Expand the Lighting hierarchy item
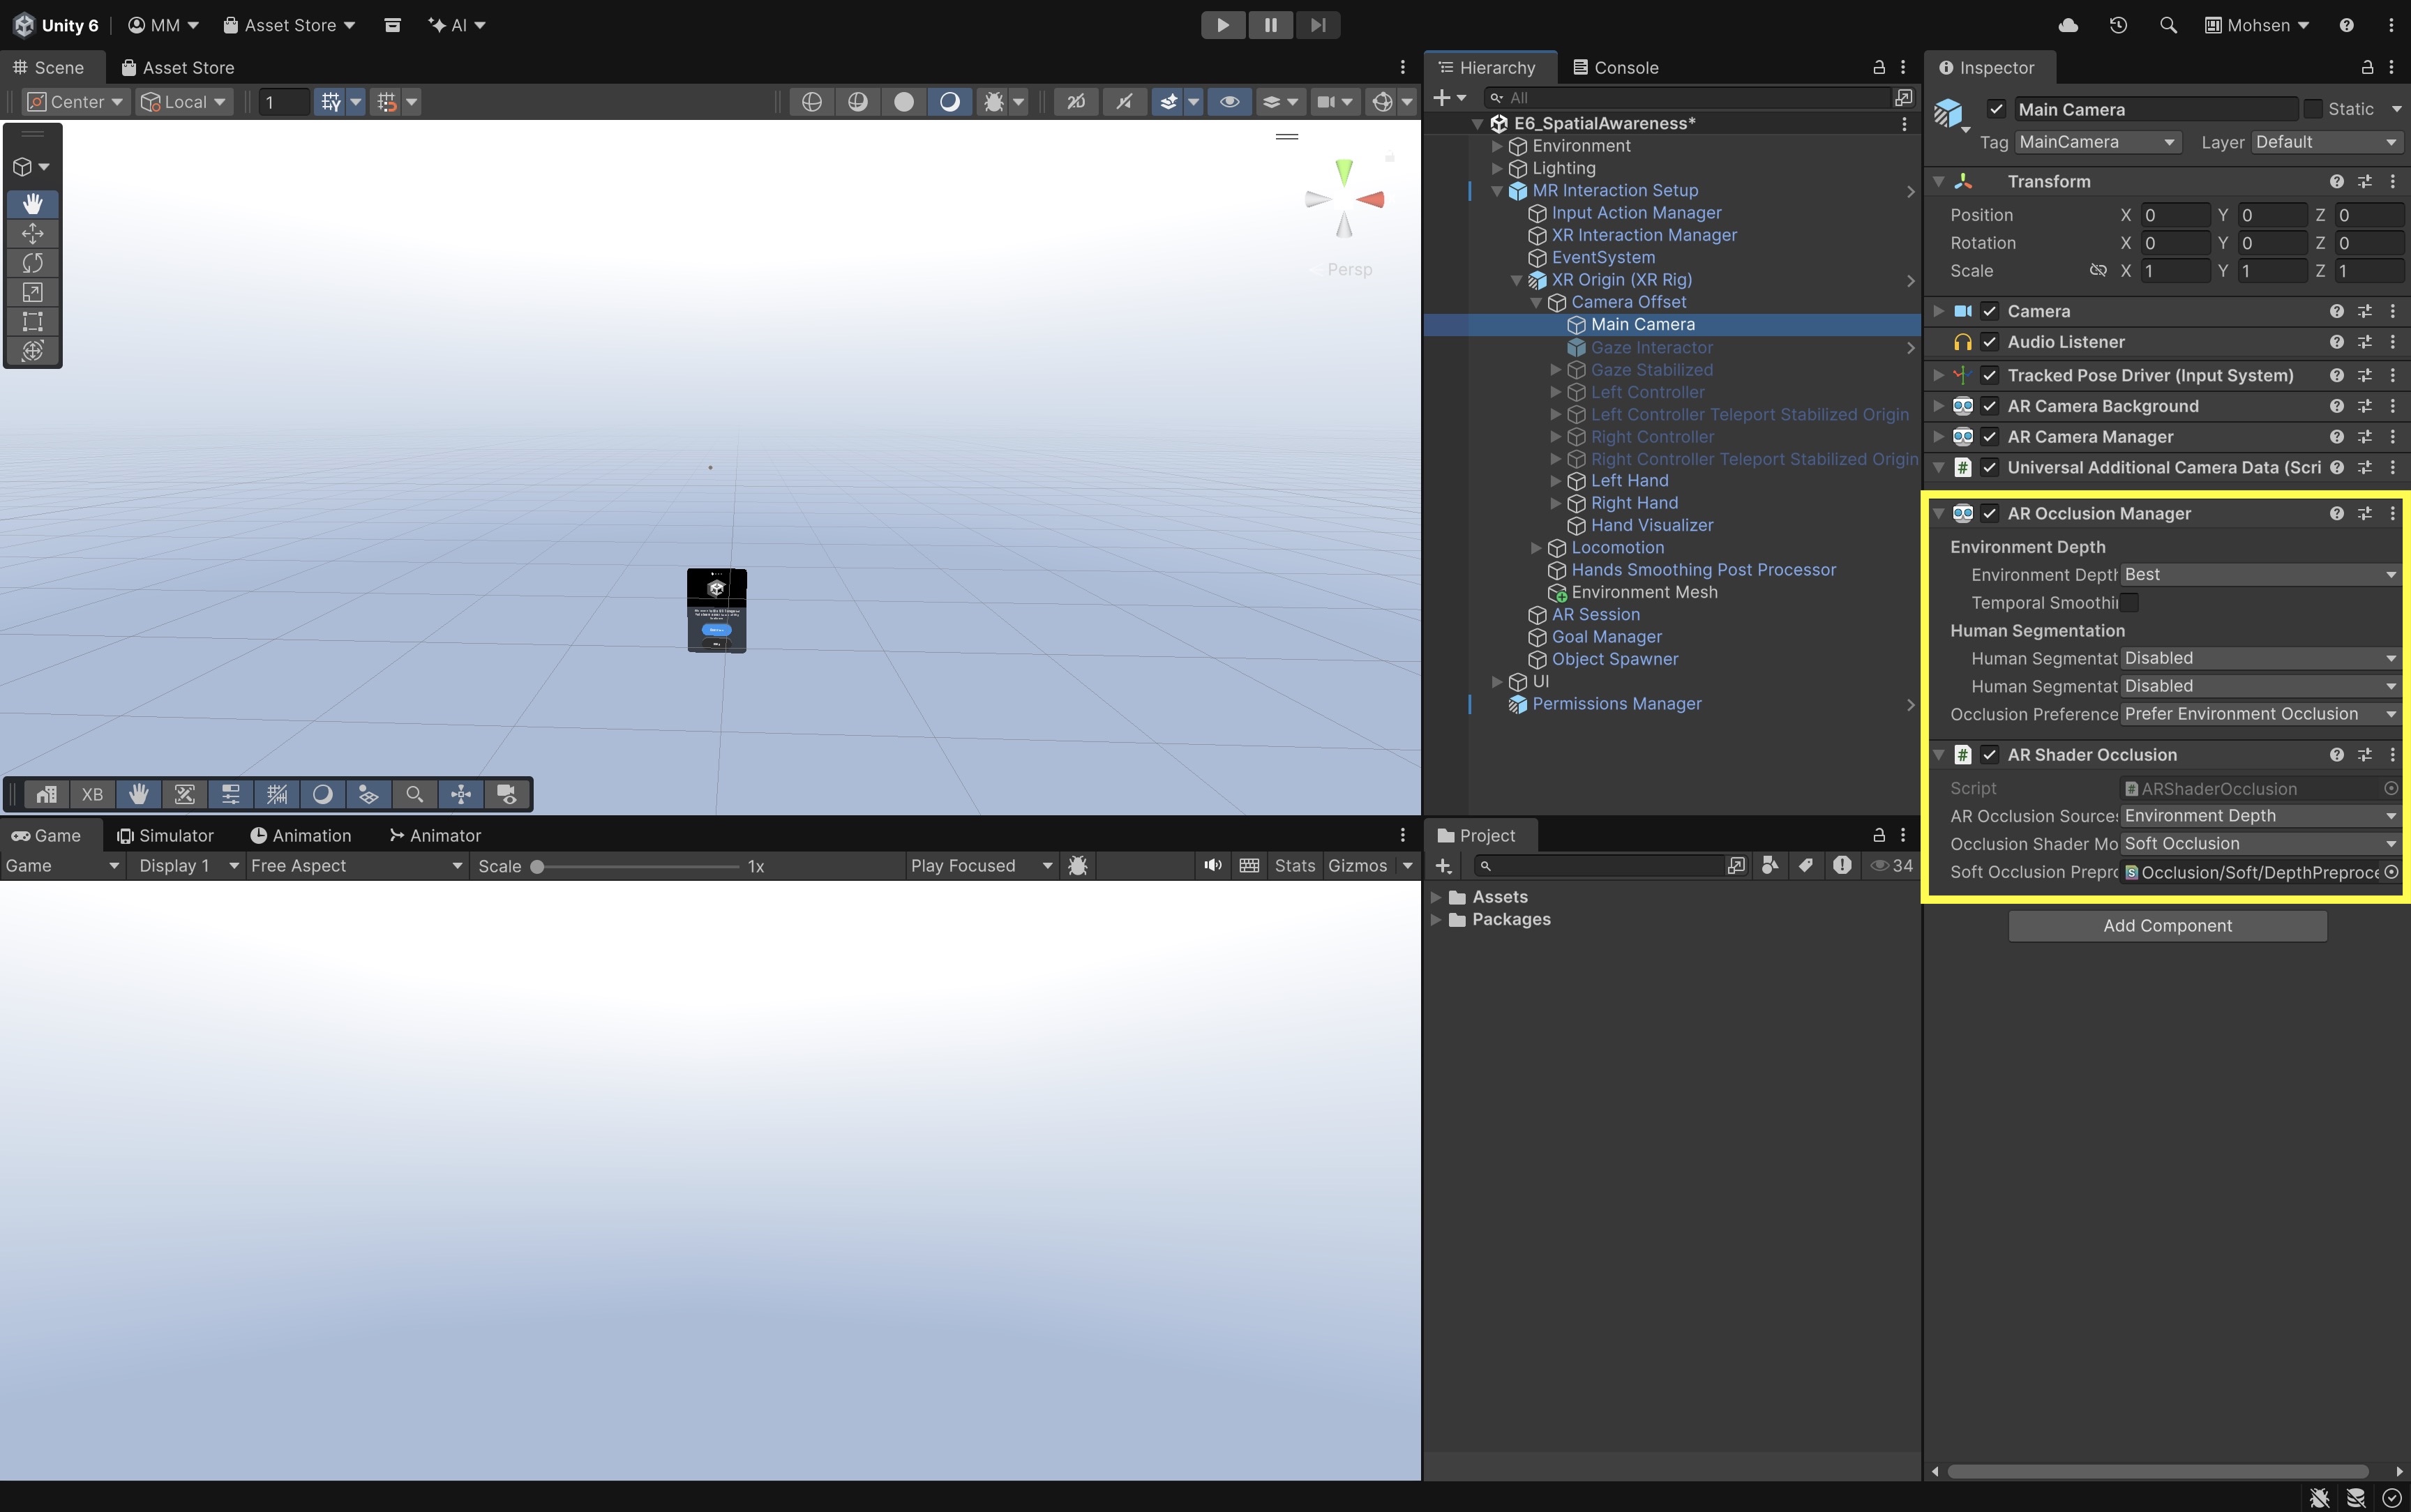 click(x=1497, y=168)
